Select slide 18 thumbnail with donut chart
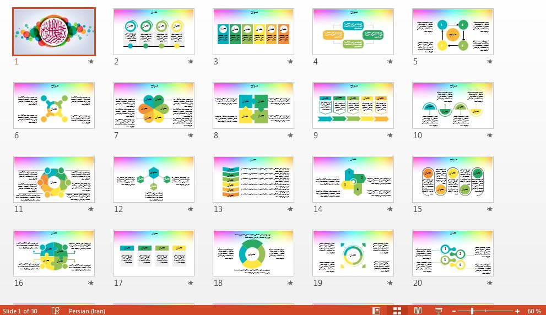The height and width of the screenshot is (315, 546). [253, 253]
